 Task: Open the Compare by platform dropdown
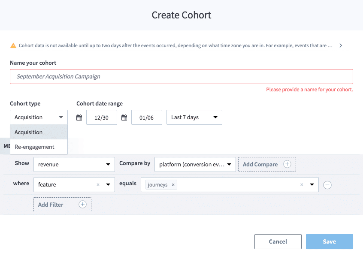(x=195, y=164)
